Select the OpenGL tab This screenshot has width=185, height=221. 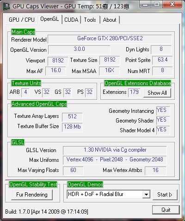[x=49, y=19]
